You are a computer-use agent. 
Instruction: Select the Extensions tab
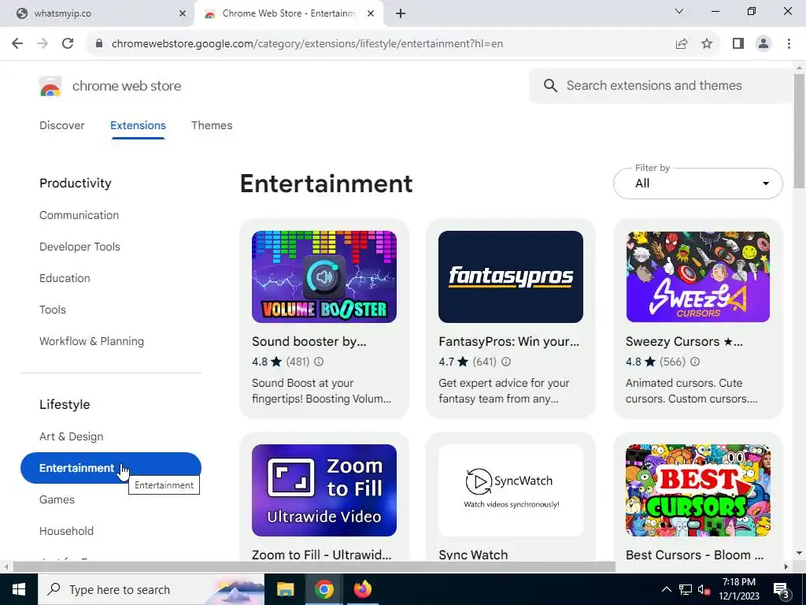click(x=138, y=125)
